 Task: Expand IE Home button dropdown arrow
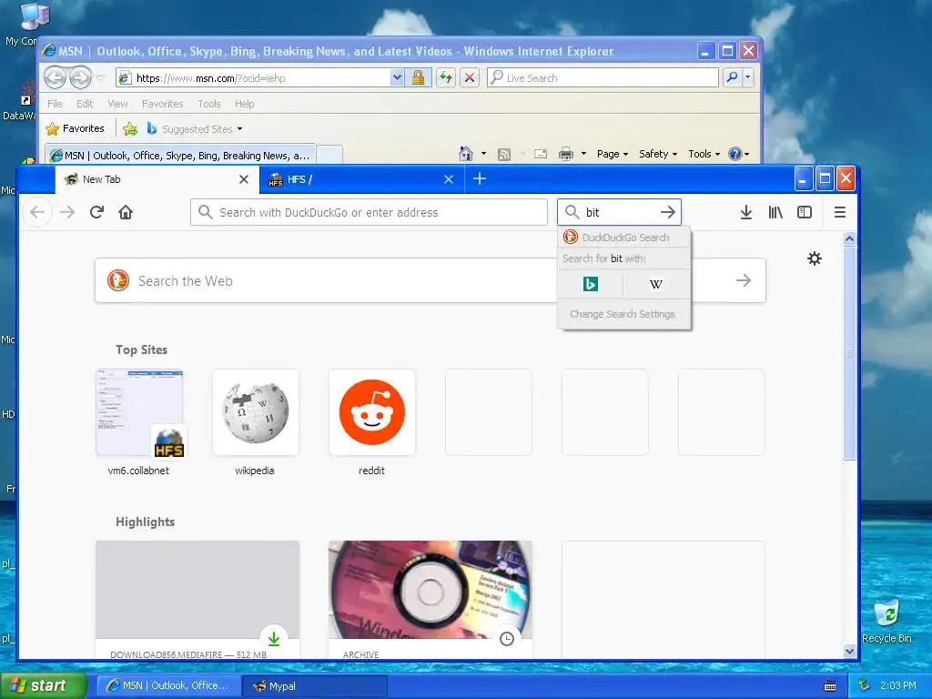483,154
